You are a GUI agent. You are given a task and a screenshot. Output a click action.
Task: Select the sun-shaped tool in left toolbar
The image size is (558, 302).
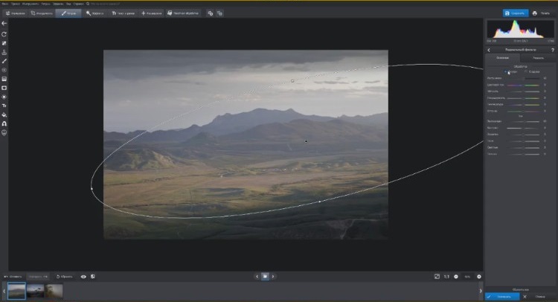point(4,97)
